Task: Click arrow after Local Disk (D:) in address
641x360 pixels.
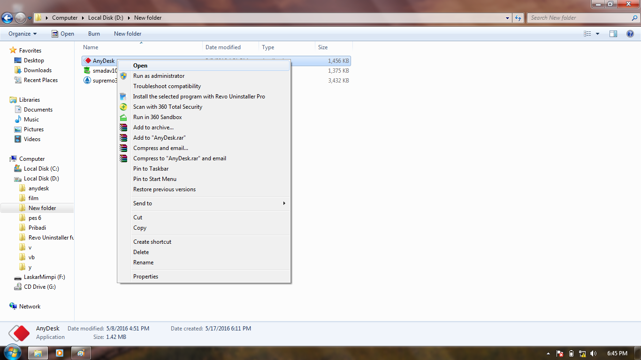Action: (x=129, y=18)
